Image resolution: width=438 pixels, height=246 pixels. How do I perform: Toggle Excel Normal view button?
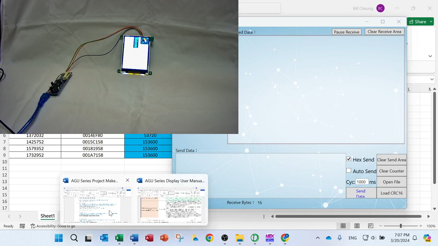point(343,226)
